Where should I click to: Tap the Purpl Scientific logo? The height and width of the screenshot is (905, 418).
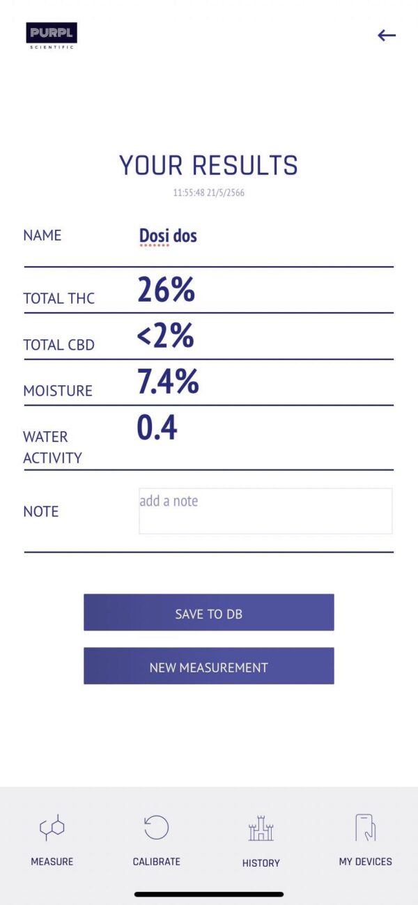52,36
